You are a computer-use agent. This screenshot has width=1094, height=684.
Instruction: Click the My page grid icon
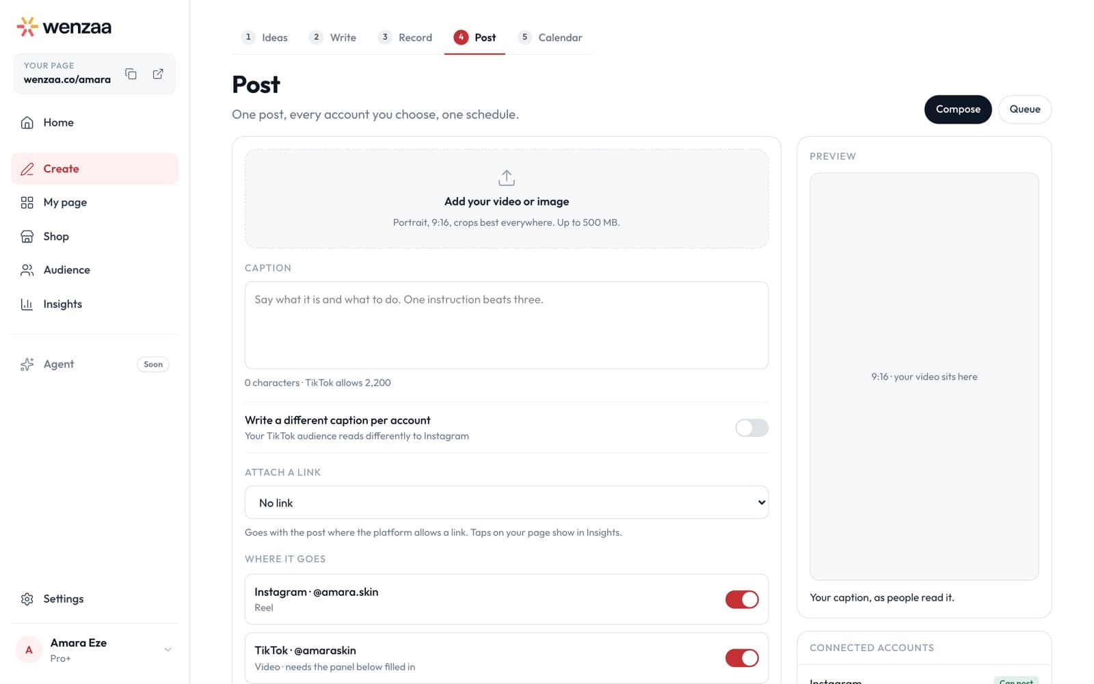[x=27, y=202]
